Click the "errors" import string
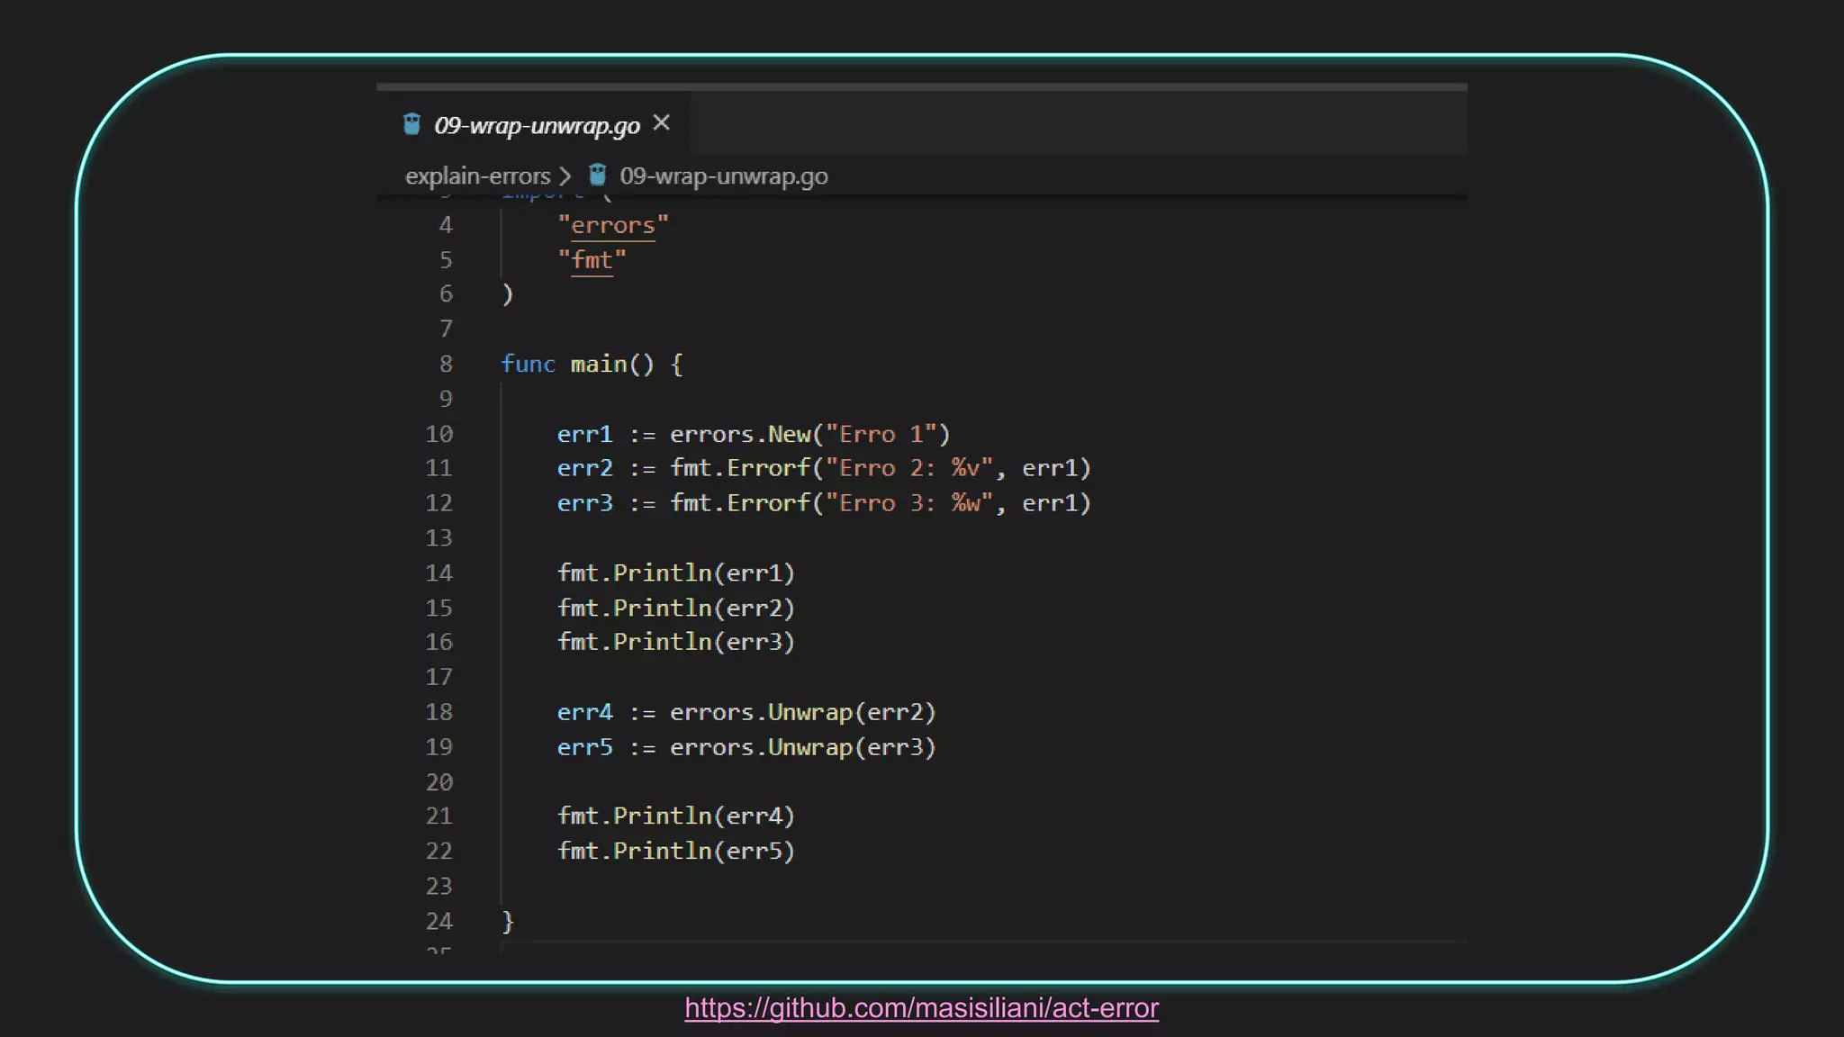 [613, 225]
